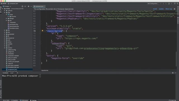
Task: Collapse the m235 root project folder
Action: (3, 9)
